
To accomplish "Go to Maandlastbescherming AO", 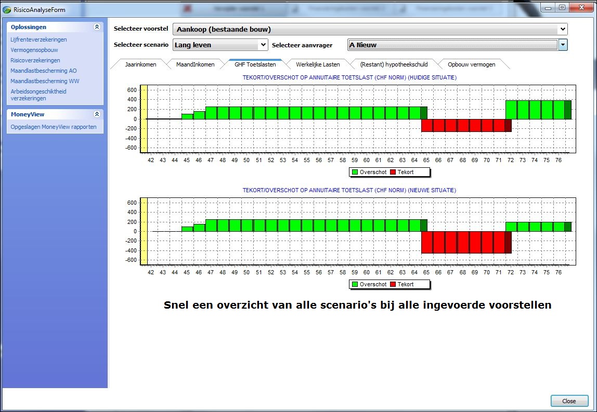I will (44, 71).
